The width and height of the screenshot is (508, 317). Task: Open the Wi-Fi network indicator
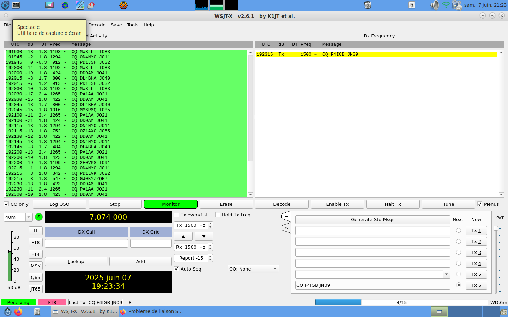pos(446,5)
